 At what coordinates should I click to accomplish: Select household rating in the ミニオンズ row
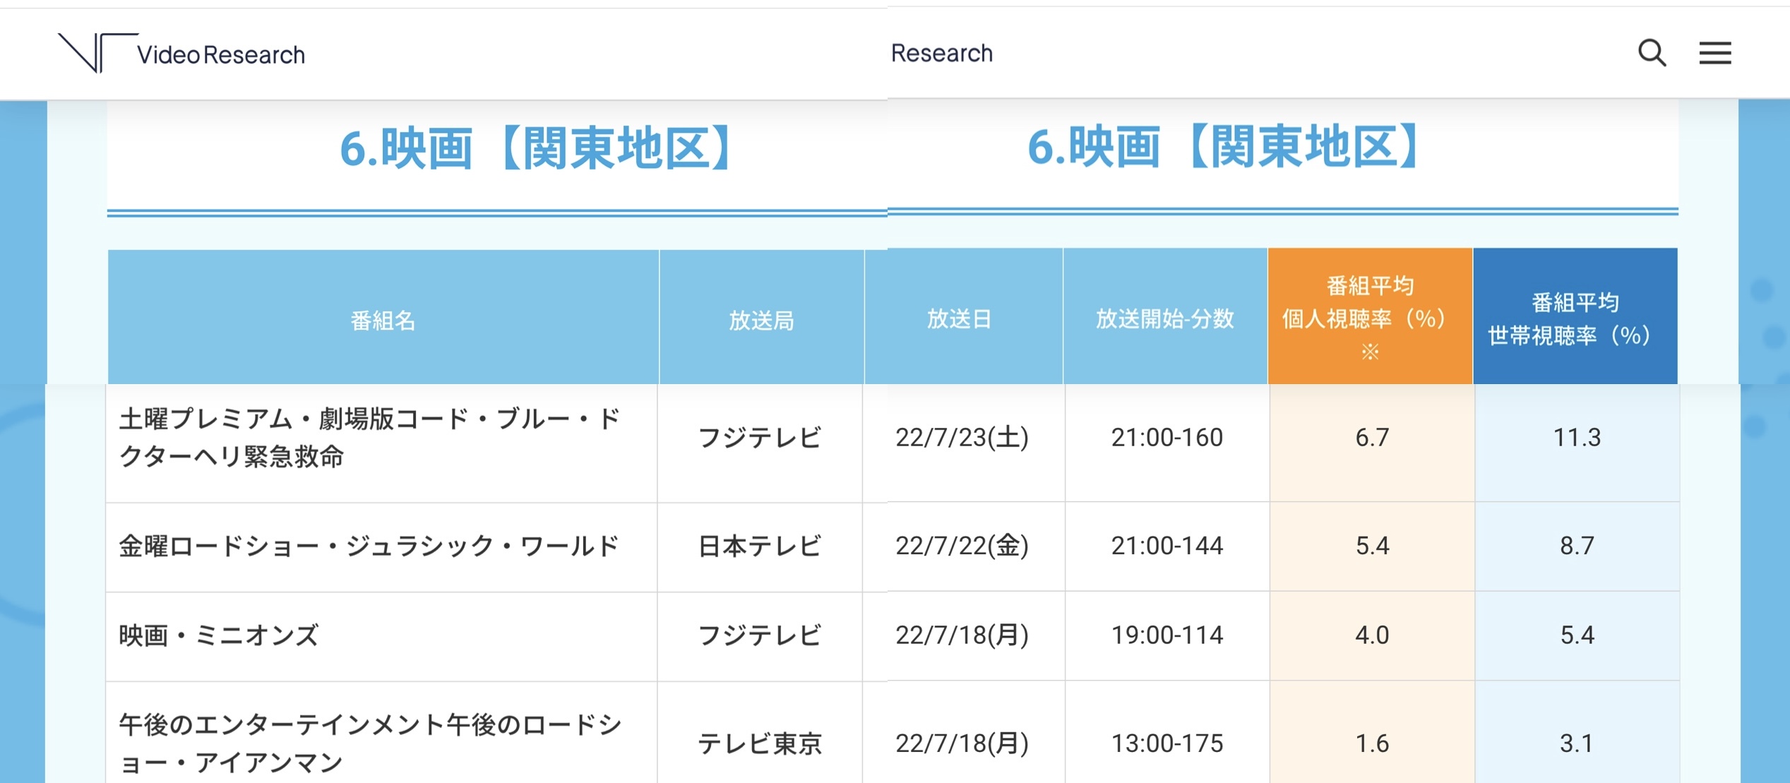point(1577,635)
